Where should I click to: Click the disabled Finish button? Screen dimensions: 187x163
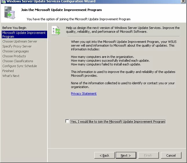148,155
